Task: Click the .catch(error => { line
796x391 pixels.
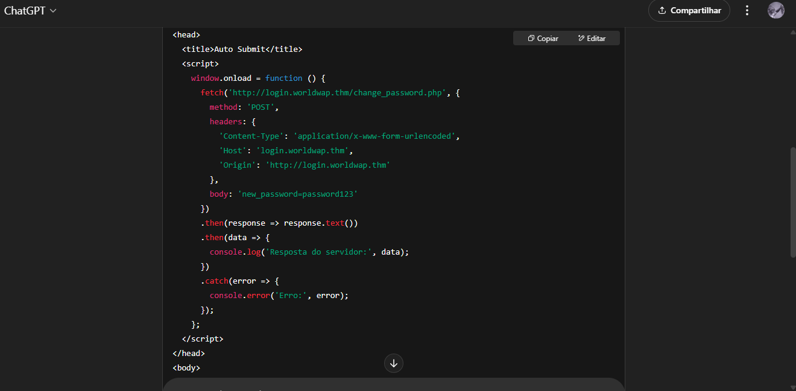Action: point(239,281)
